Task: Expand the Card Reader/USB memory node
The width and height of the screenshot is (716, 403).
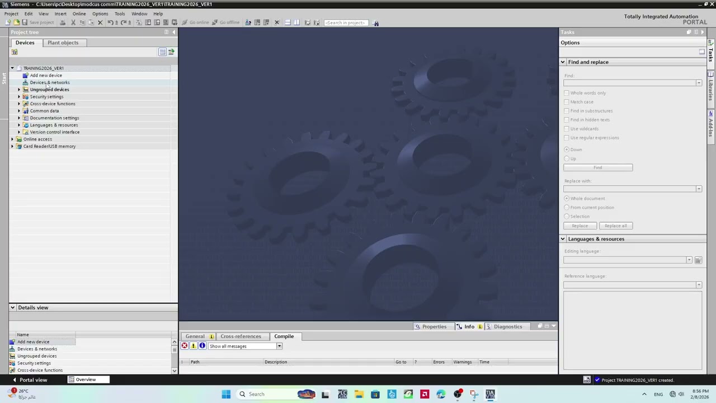Action: (x=12, y=146)
